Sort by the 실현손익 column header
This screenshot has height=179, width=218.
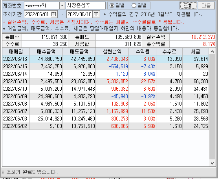tap(112, 51)
